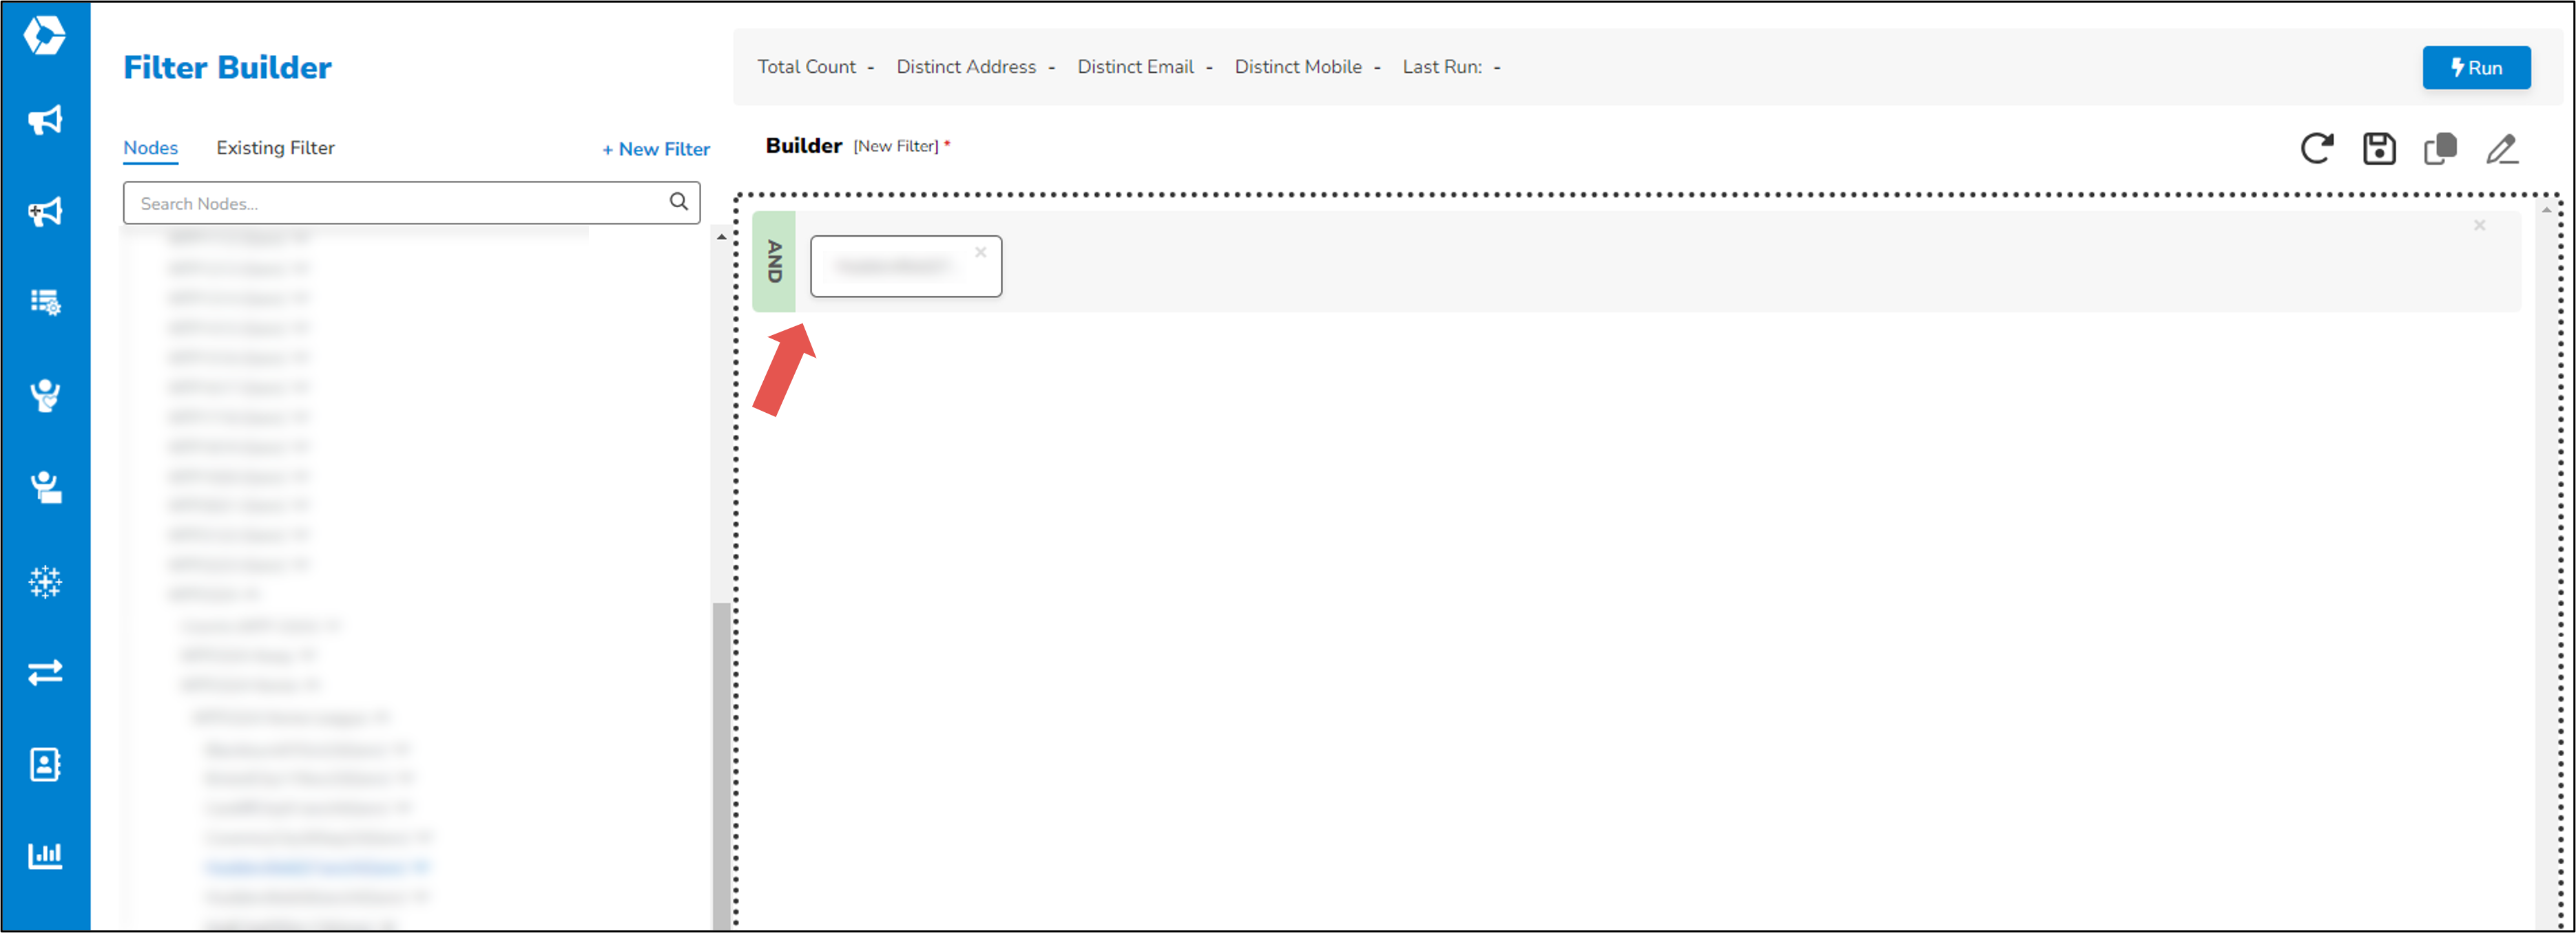Open the person at desk sidebar icon
2576x933 pixels.
pyautogui.click(x=45, y=487)
